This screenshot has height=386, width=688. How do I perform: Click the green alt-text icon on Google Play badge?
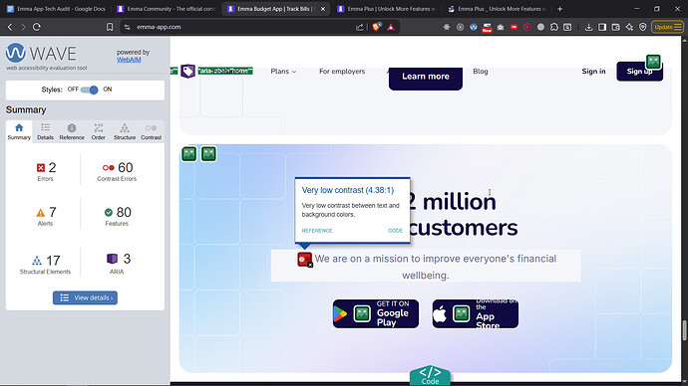coord(362,313)
